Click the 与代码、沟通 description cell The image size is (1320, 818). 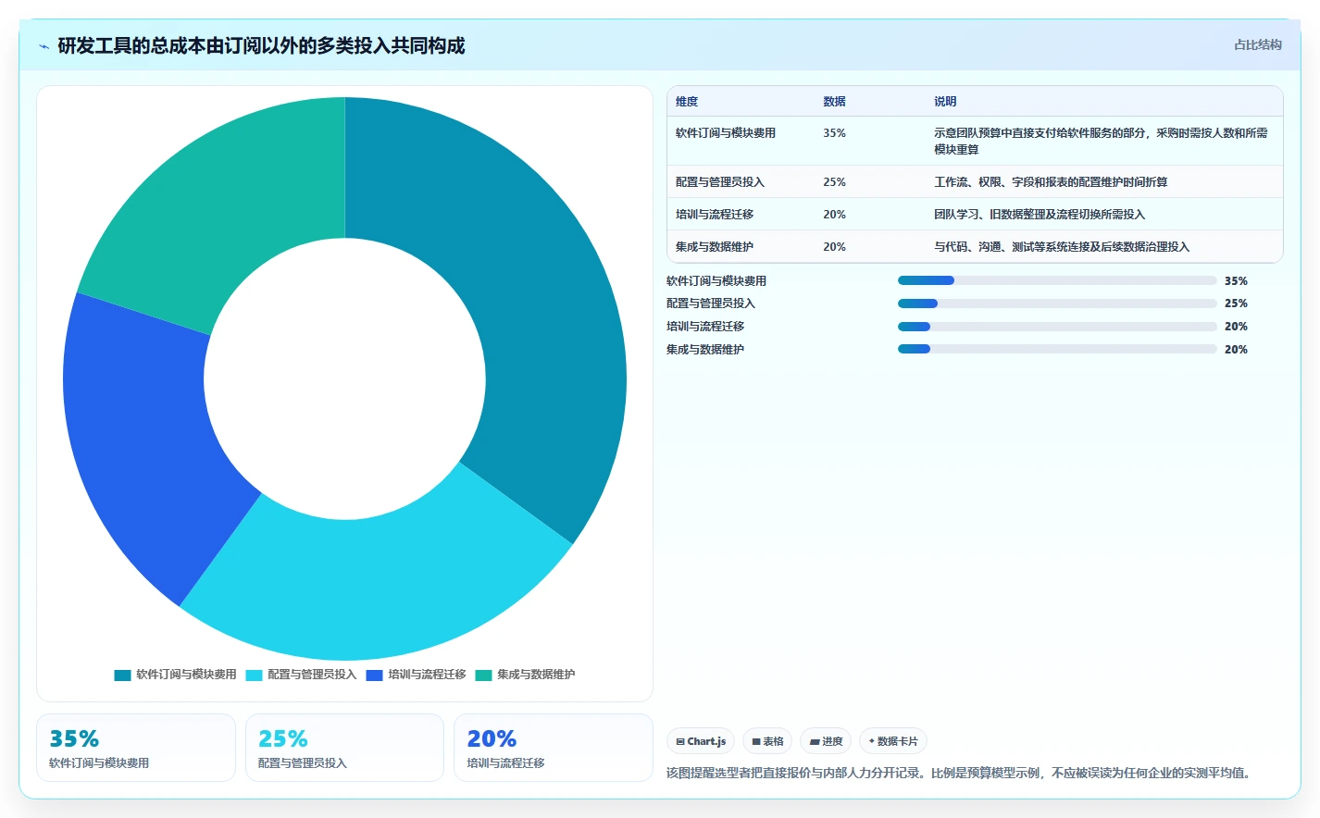[1062, 247]
